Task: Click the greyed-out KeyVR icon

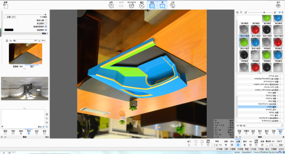Action: pos(121,5)
